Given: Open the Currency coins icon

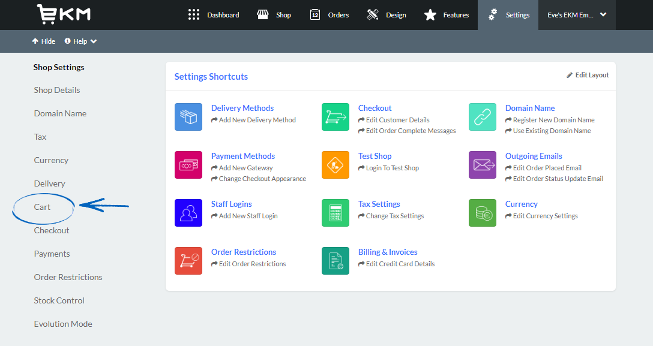Looking at the screenshot, I should [483, 213].
